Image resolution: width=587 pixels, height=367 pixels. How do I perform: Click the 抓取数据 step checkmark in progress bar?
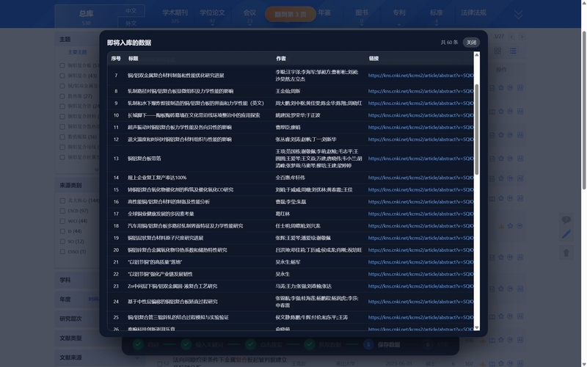click(x=309, y=344)
